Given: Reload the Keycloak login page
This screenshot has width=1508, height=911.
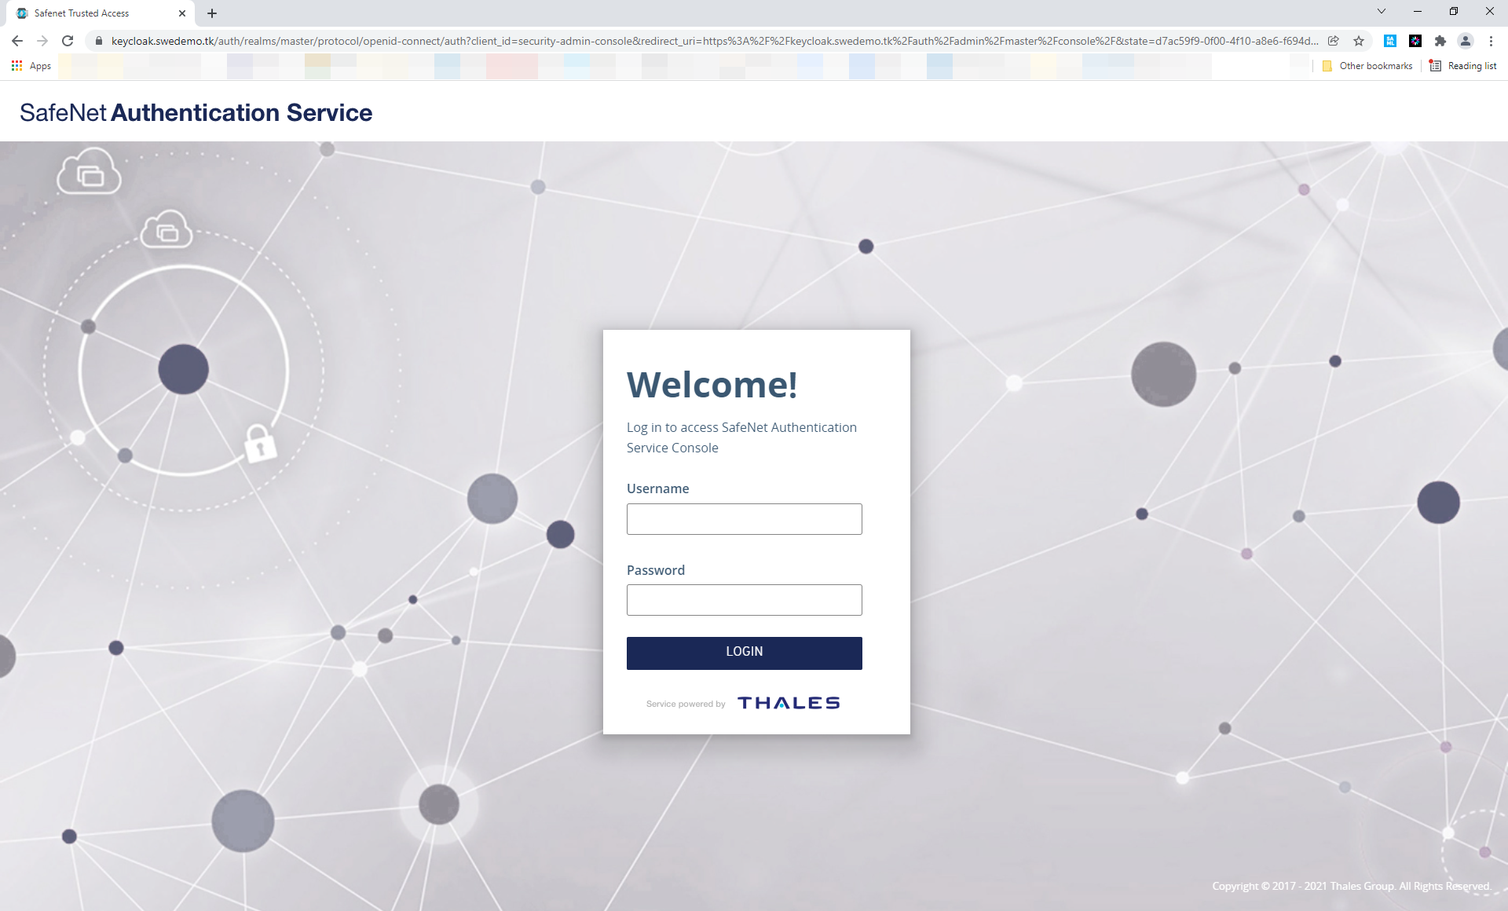Looking at the screenshot, I should [x=68, y=40].
